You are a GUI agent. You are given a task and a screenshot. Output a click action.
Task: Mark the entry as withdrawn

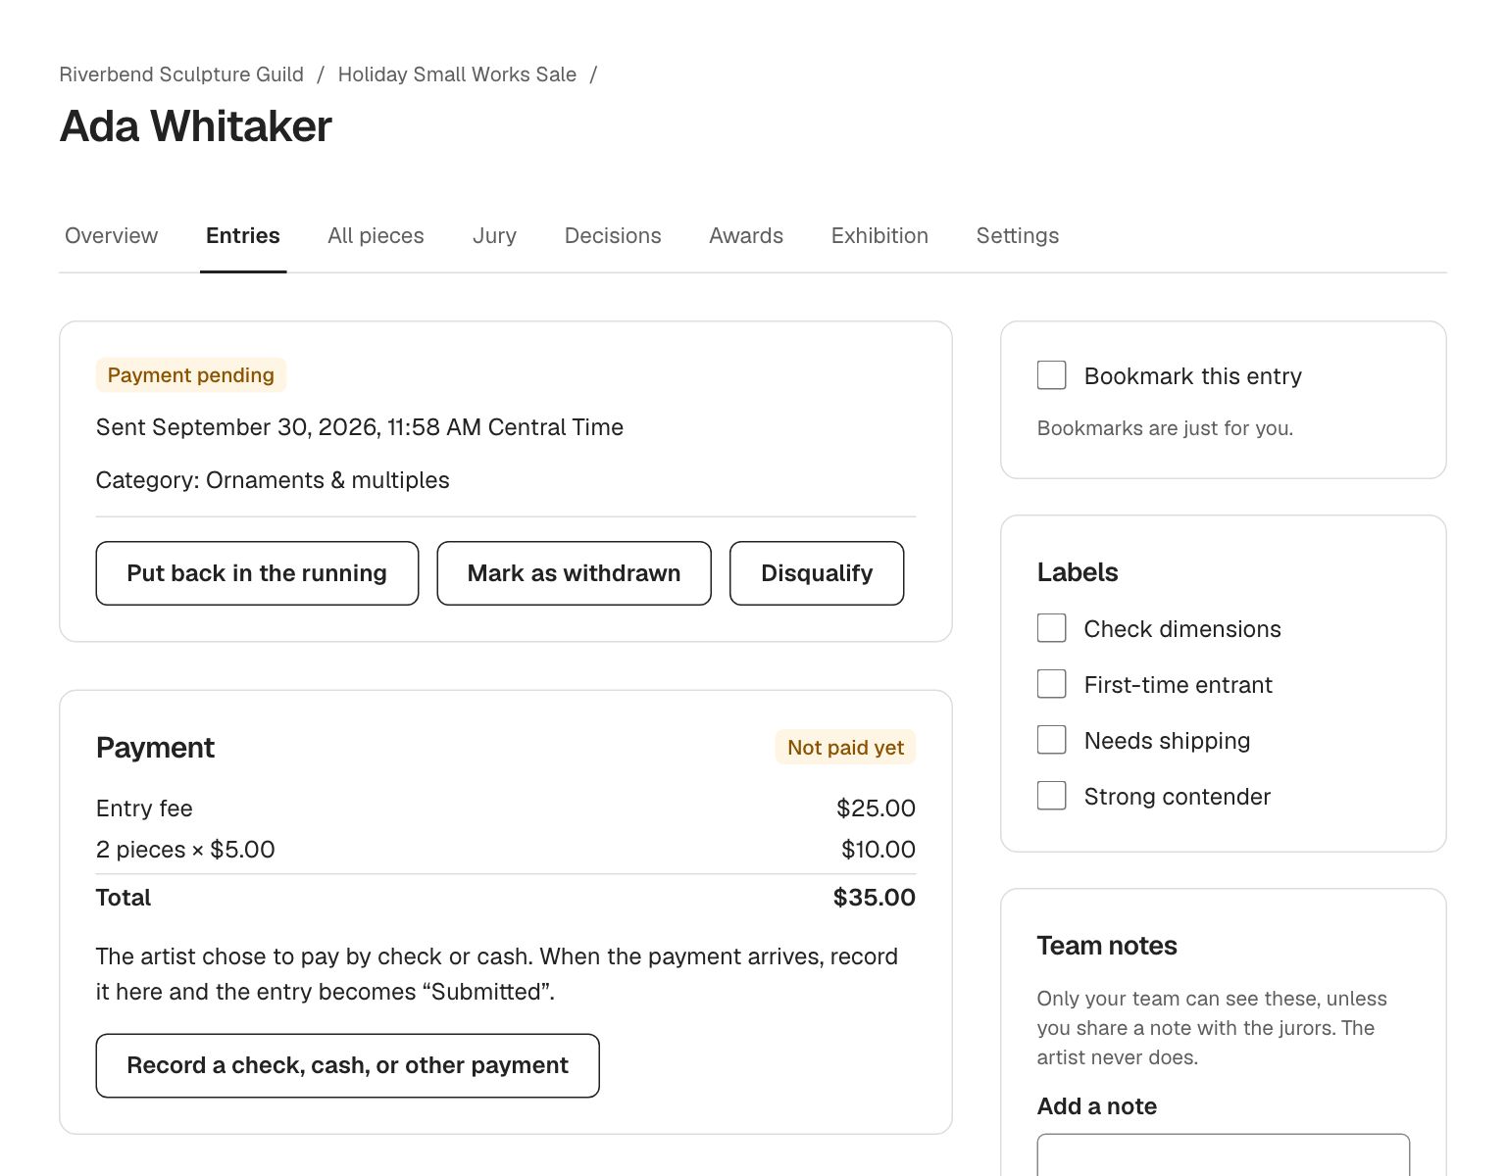pyautogui.click(x=574, y=573)
